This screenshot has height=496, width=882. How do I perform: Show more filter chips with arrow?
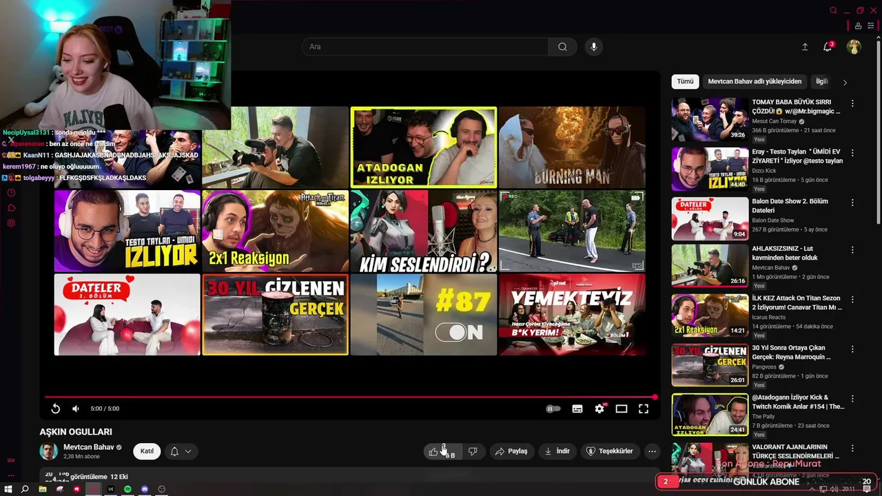point(845,82)
